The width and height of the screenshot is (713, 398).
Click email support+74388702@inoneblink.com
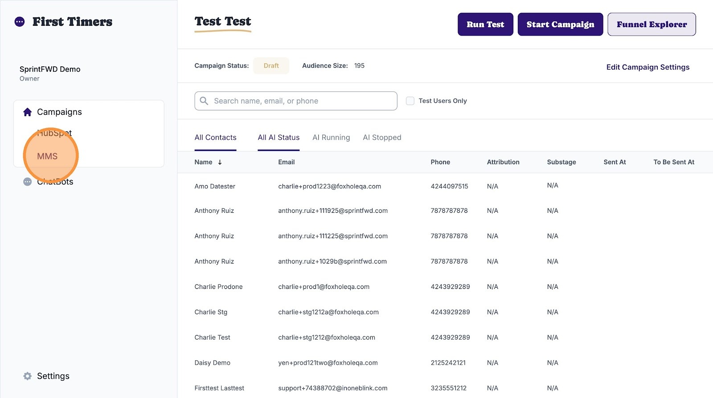coord(333,389)
